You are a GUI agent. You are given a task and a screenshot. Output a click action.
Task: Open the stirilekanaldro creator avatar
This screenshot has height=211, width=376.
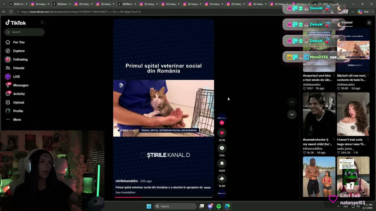pos(222,118)
